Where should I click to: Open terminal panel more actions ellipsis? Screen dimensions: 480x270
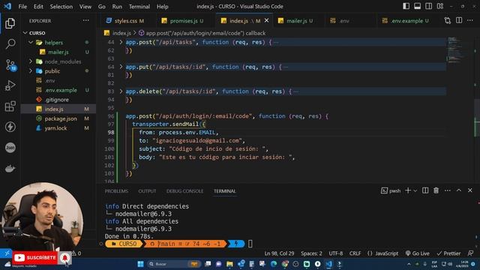[x=448, y=190]
